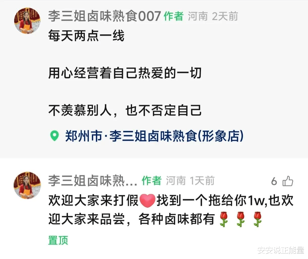The image size is (308, 259).
Task: Open 郑州市·李三姐卤味熟食(形象店) location link
Action: 154,136
